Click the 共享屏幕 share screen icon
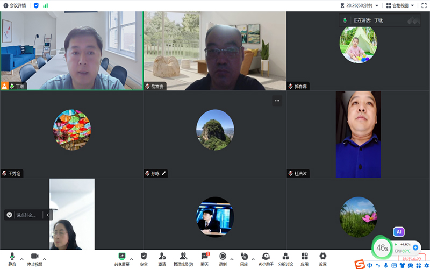The height and width of the screenshot is (269, 430). [x=121, y=258]
